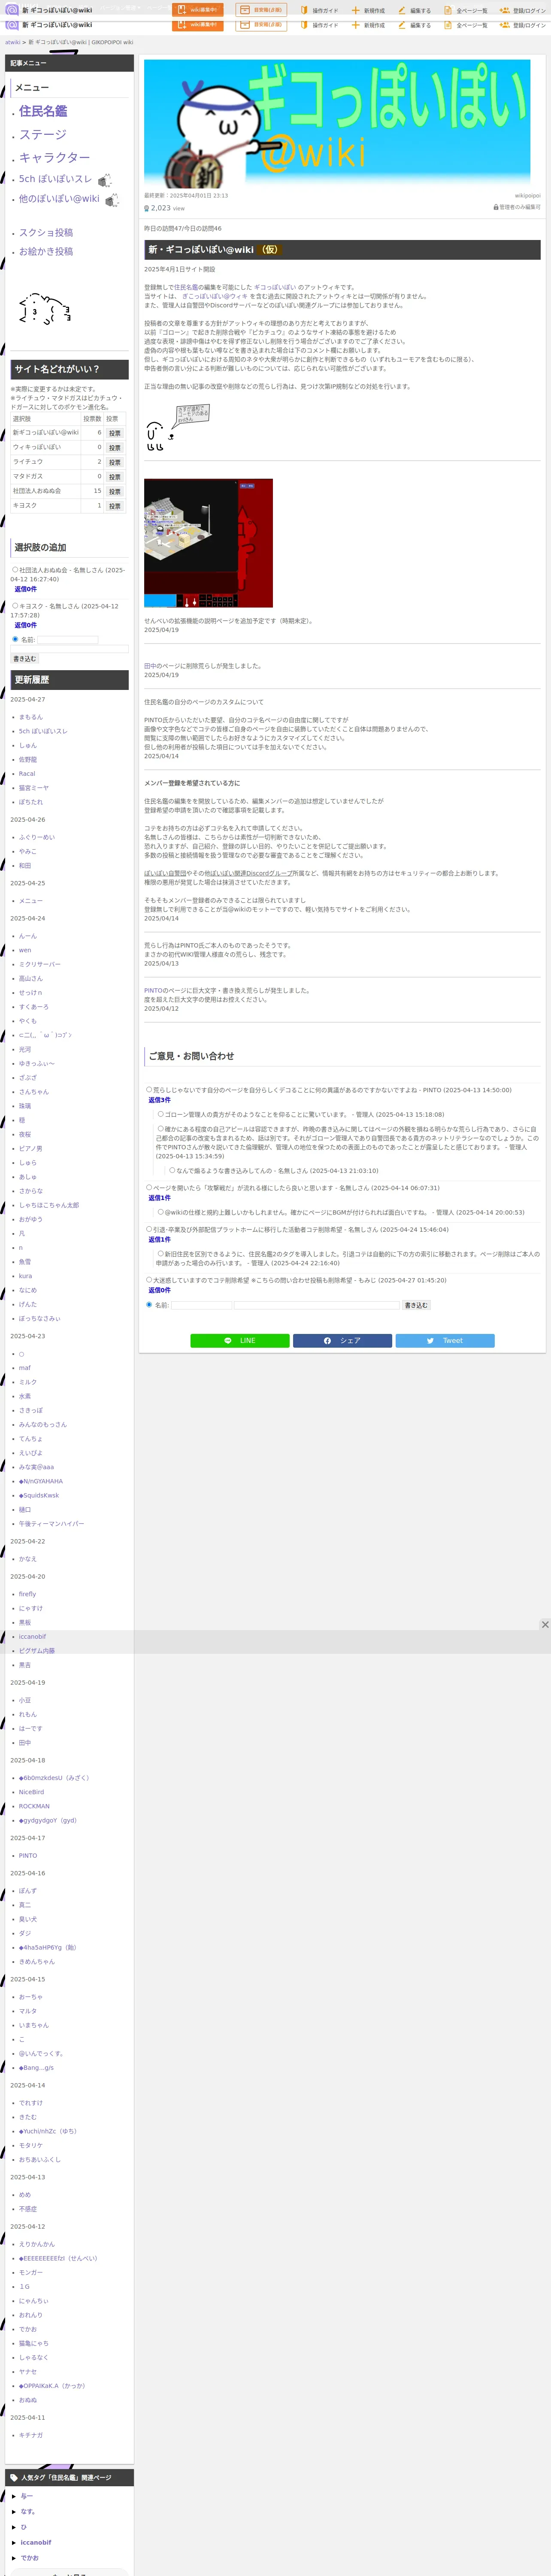Open the firefly link in the update history
Screen dimensions: 551x2576
27,1594
